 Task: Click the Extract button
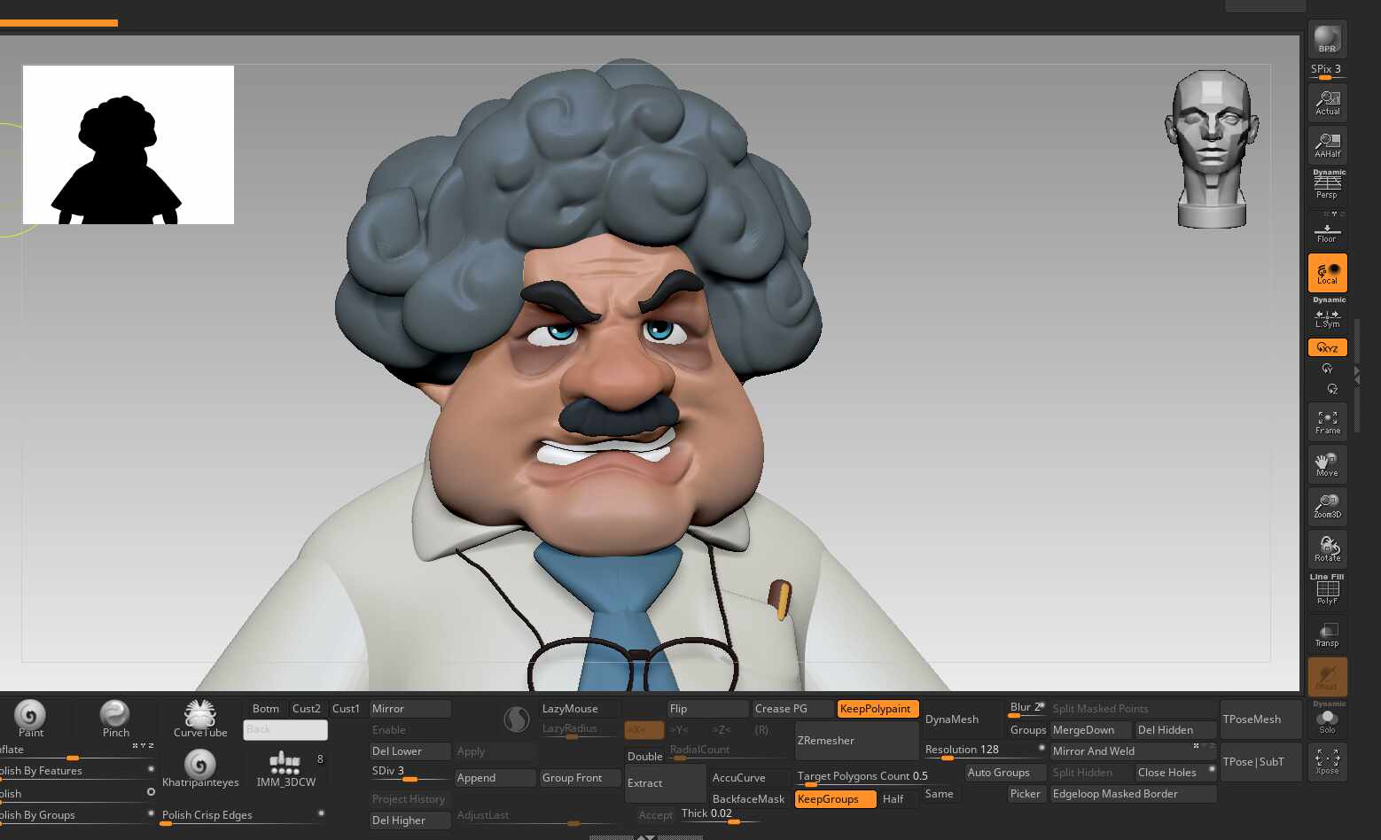[666, 783]
